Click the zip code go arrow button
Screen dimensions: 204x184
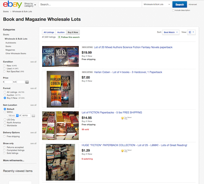[33, 116]
